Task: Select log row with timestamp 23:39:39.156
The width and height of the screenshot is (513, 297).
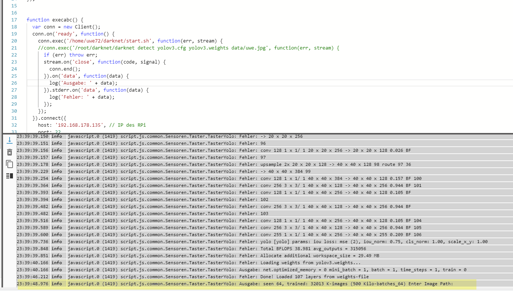Action: (264, 150)
